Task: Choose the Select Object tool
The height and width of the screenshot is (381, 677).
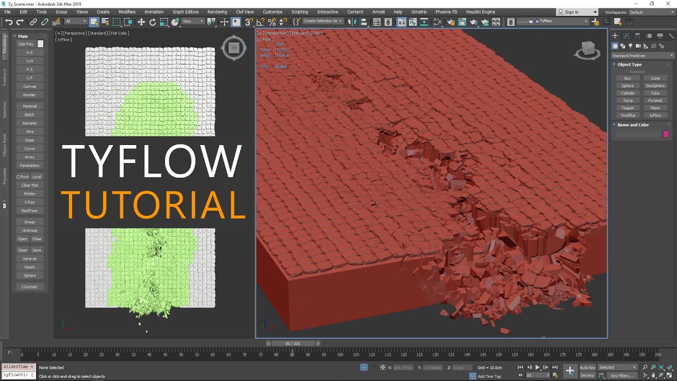Action: click(94, 22)
